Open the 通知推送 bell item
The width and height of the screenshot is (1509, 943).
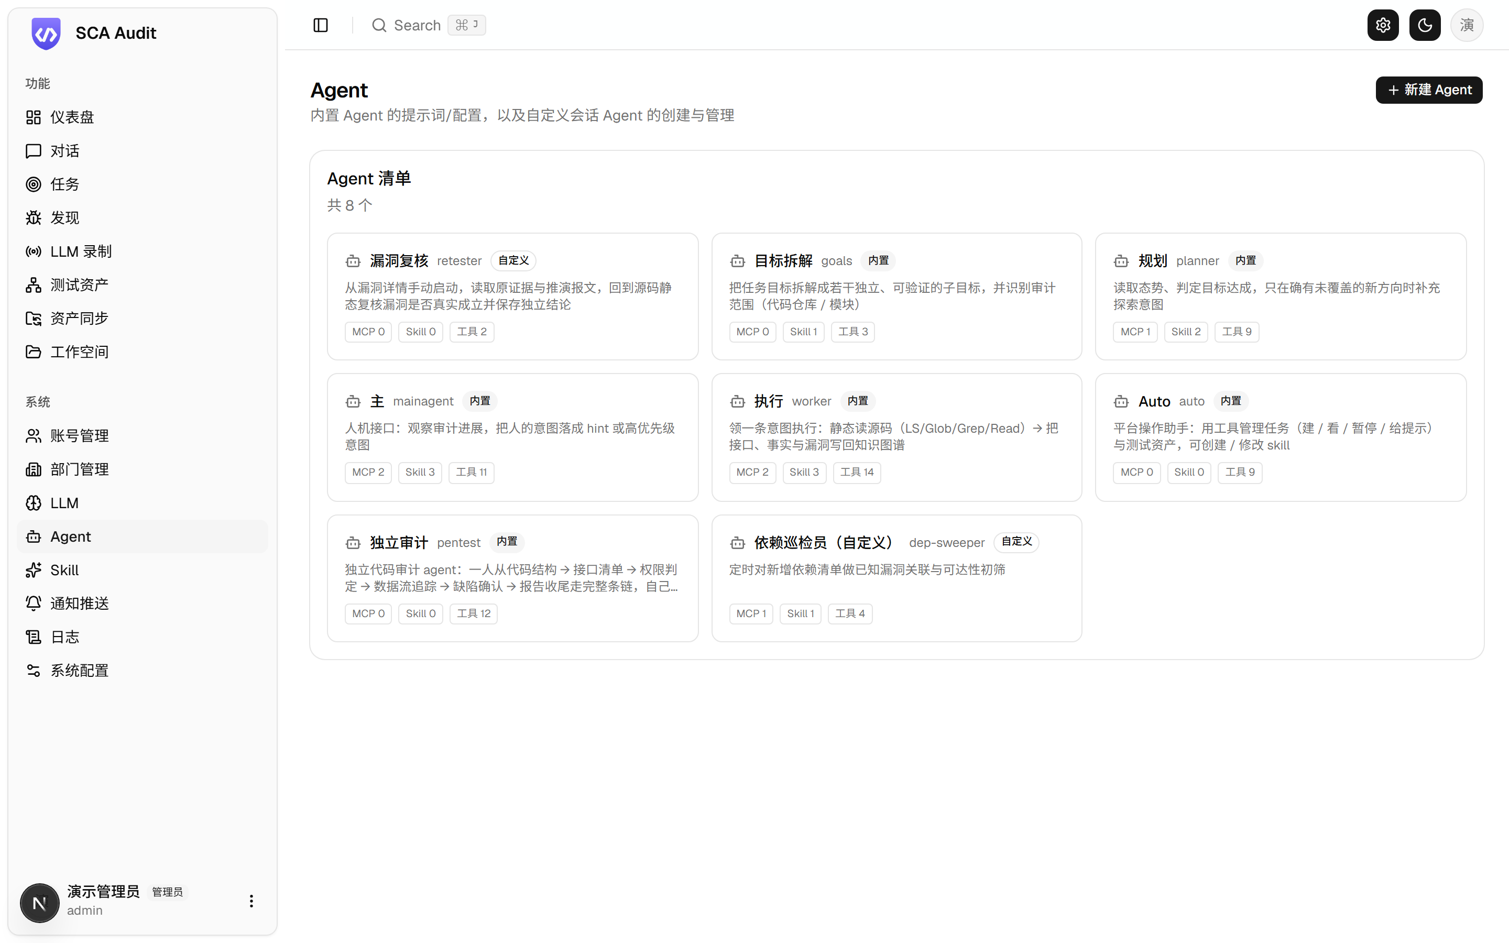pos(142,603)
